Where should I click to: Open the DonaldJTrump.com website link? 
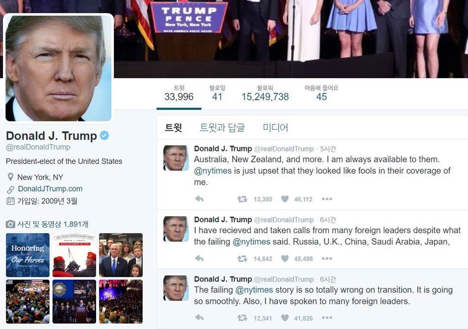[50, 189]
